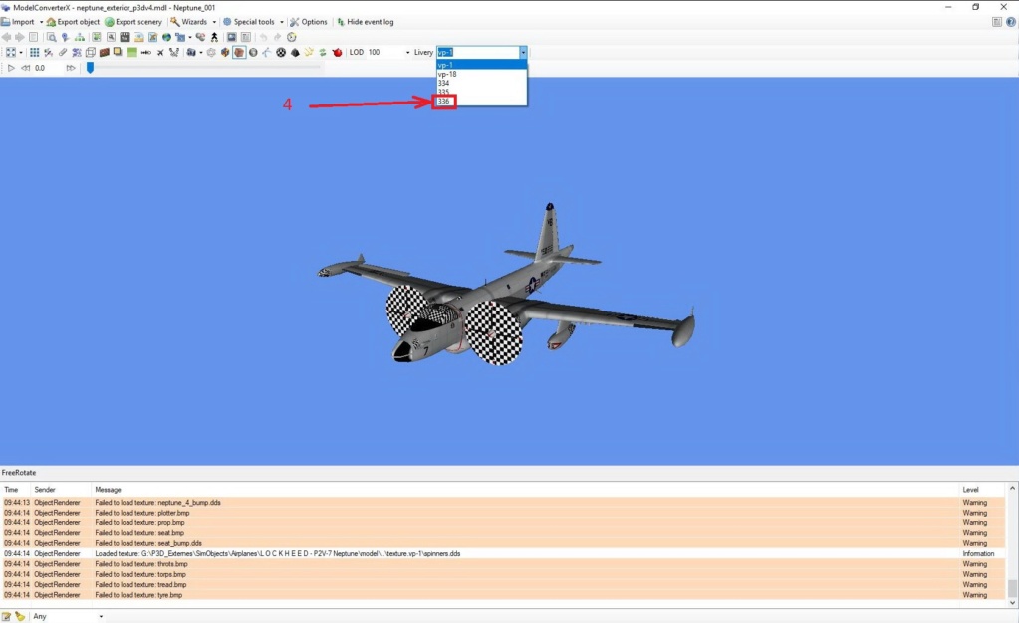Click the black solid shape icon
This screenshot has height=623, width=1019.
pos(295,52)
